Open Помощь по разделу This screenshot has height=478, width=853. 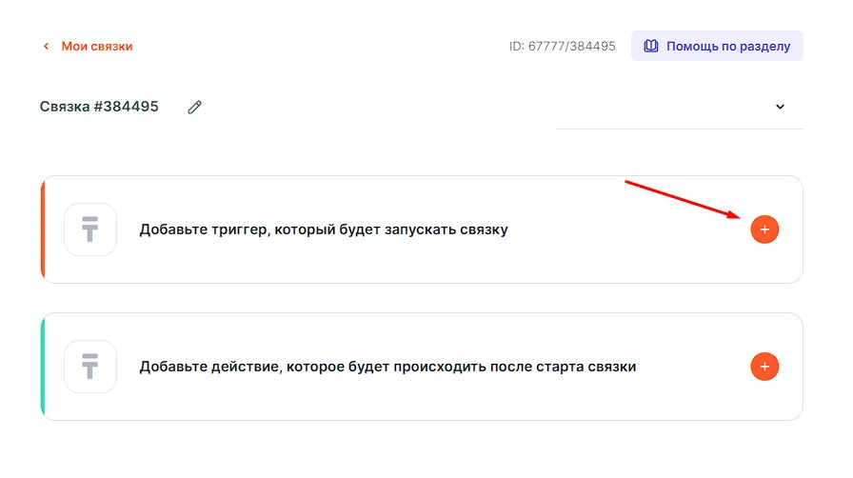727,46
